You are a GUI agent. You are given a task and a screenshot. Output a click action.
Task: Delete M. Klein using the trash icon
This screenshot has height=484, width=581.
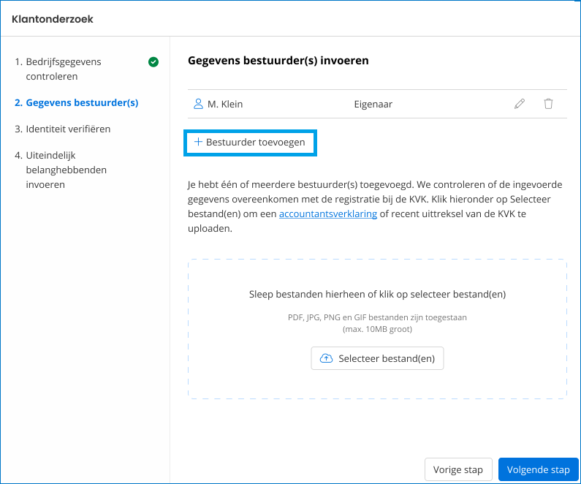pos(548,104)
